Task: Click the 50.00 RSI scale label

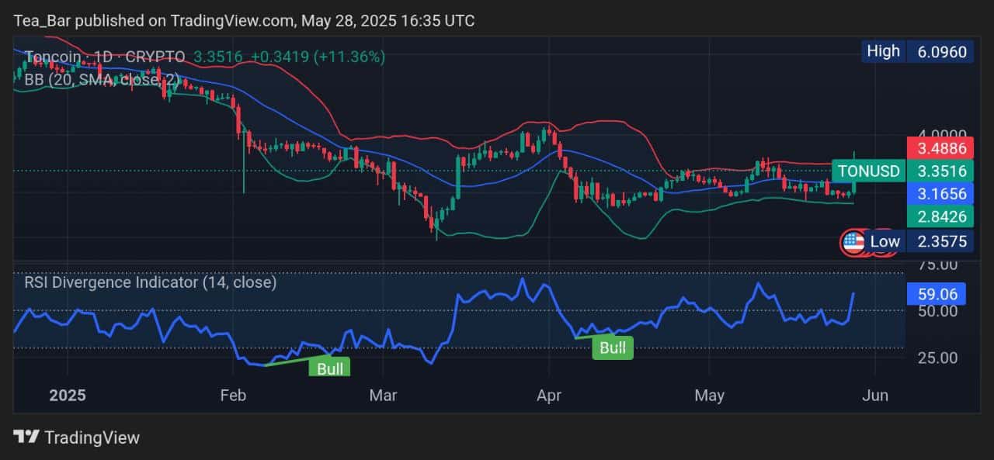Action: coord(939,311)
